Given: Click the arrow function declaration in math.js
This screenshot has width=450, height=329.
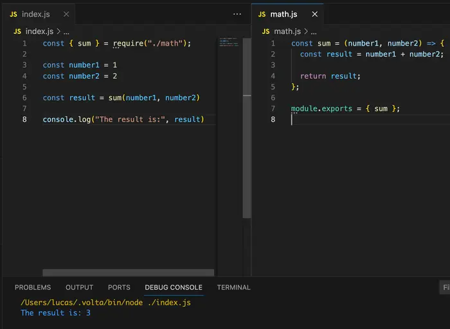Looking at the screenshot, I should tap(368, 44).
